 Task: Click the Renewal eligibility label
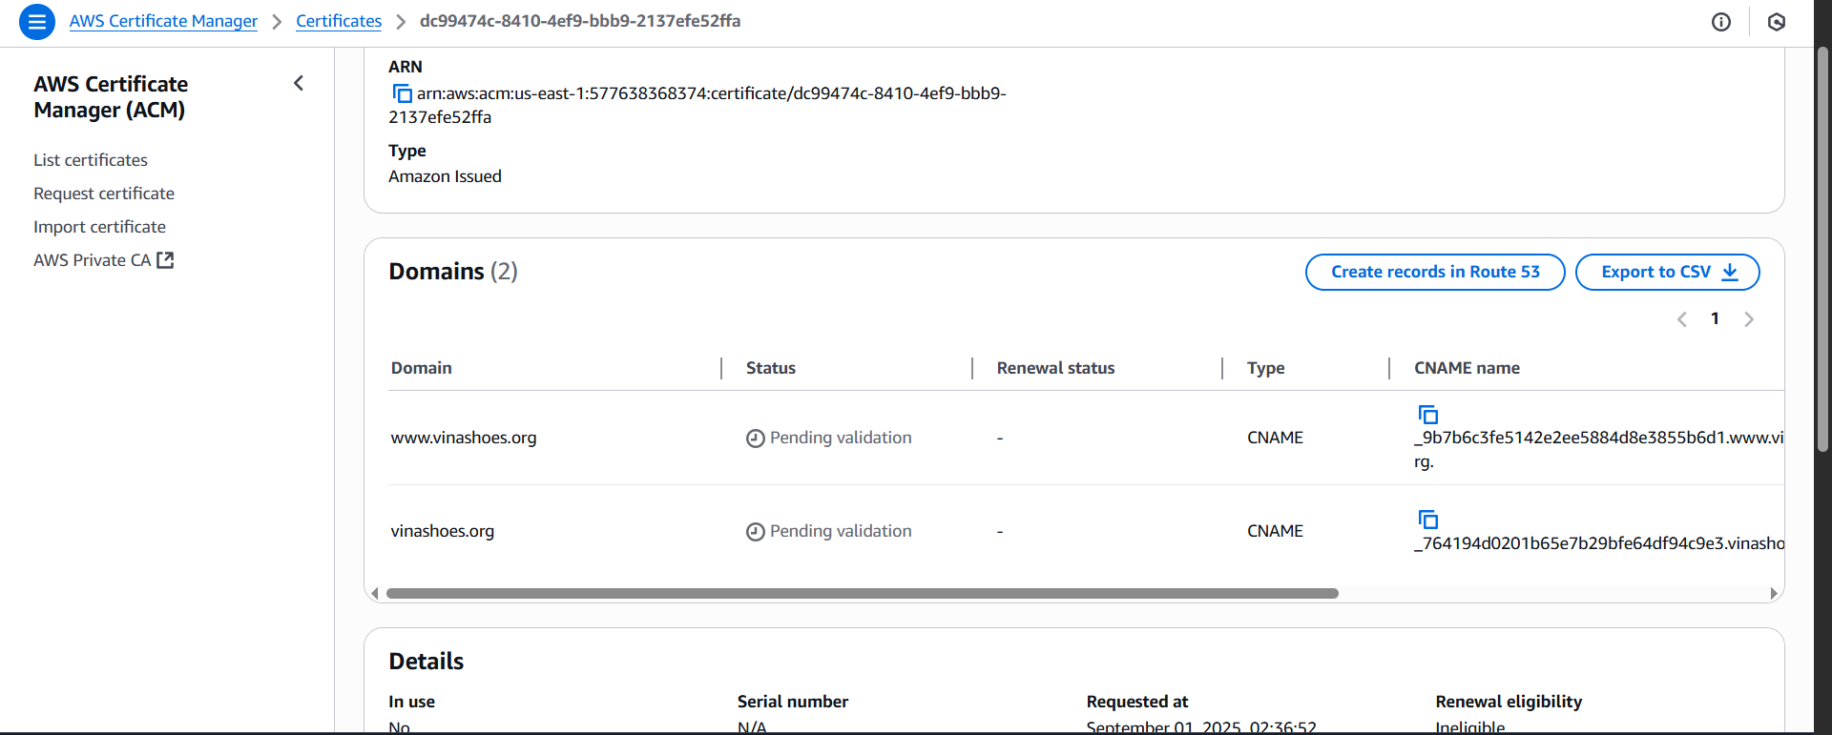tap(1509, 702)
